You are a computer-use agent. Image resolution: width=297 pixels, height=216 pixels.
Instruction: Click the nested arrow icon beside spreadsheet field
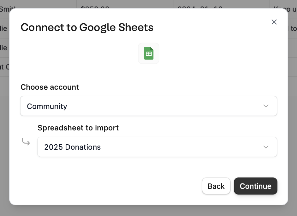tap(26, 142)
